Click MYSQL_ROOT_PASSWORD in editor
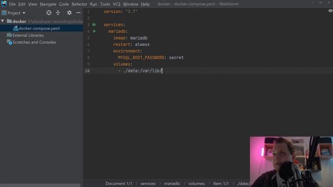Viewport: 333px width, 187px height. (141, 58)
